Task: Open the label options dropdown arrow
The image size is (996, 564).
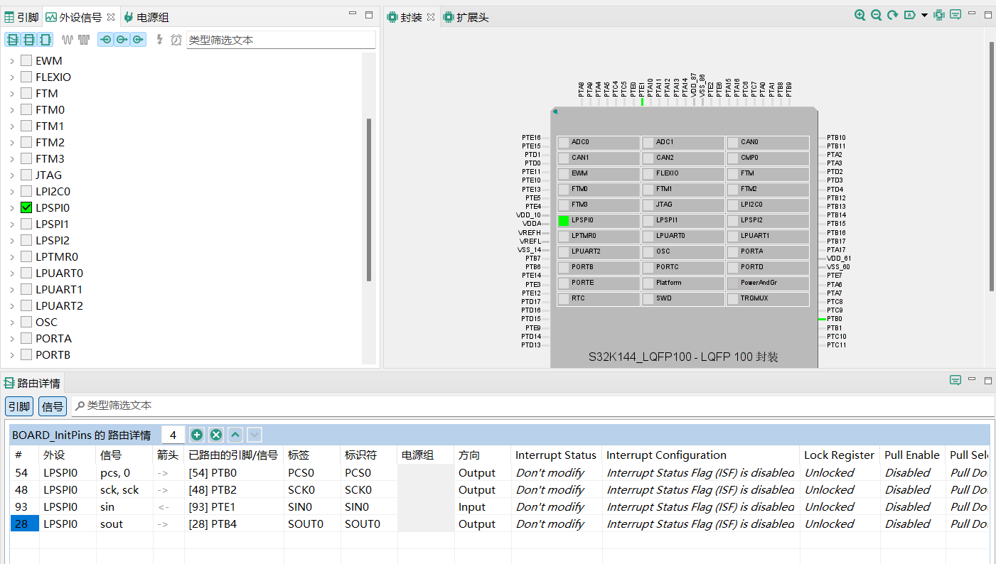Action: point(924,15)
